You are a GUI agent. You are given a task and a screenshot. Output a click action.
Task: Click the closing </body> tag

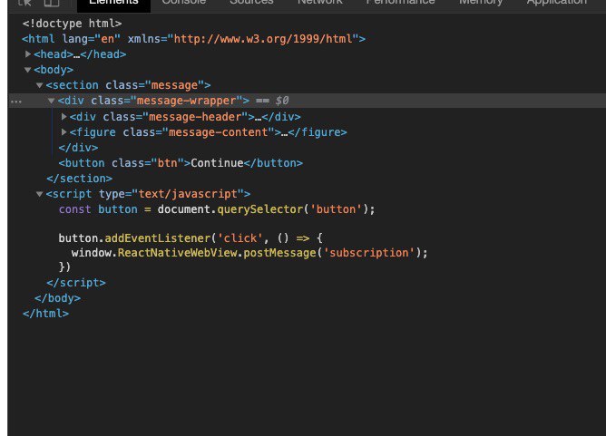(x=57, y=298)
